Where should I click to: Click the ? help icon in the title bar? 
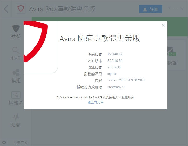pos(169,9)
